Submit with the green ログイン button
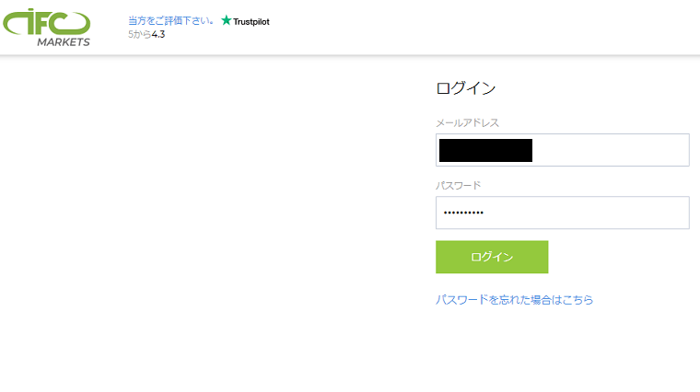The width and height of the screenshot is (700, 392). click(x=492, y=257)
